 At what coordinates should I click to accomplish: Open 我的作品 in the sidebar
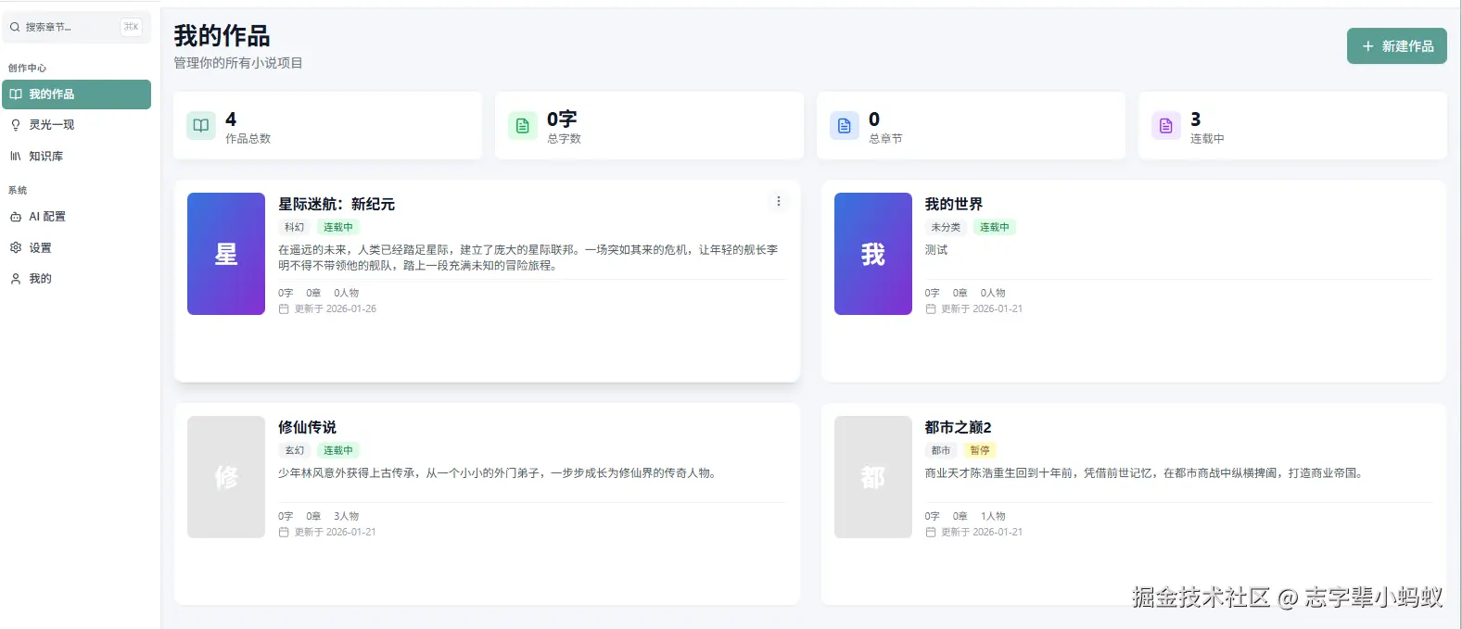[77, 94]
